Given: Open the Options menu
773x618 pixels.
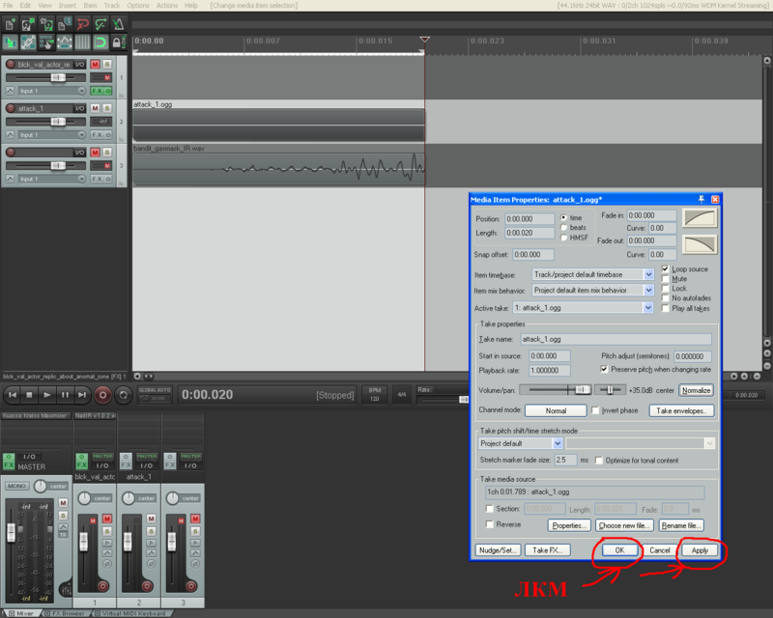Looking at the screenshot, I should (x=138, y=6).
